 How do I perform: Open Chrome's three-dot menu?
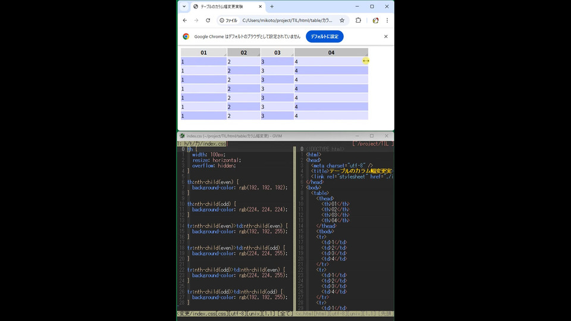(x=387, y=20)
